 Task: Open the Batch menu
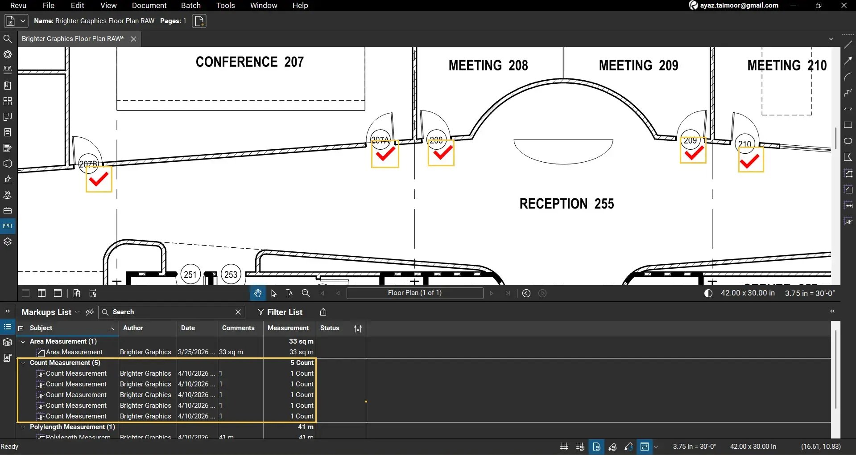pos(190,5)
